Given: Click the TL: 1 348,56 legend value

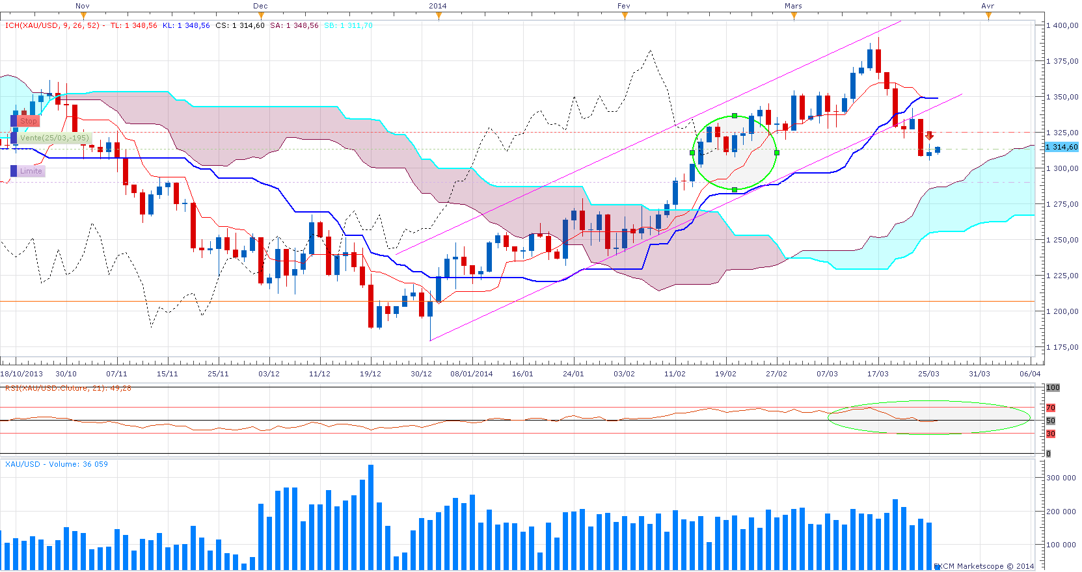Looking at the screenshot, I should (x=134, y=25).
